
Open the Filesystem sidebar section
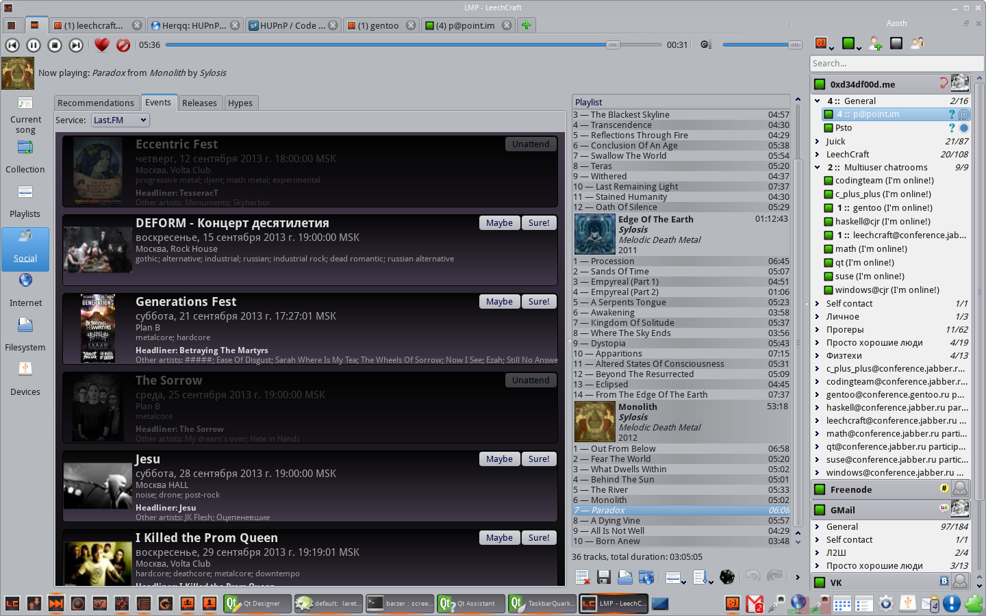(25, 335)
